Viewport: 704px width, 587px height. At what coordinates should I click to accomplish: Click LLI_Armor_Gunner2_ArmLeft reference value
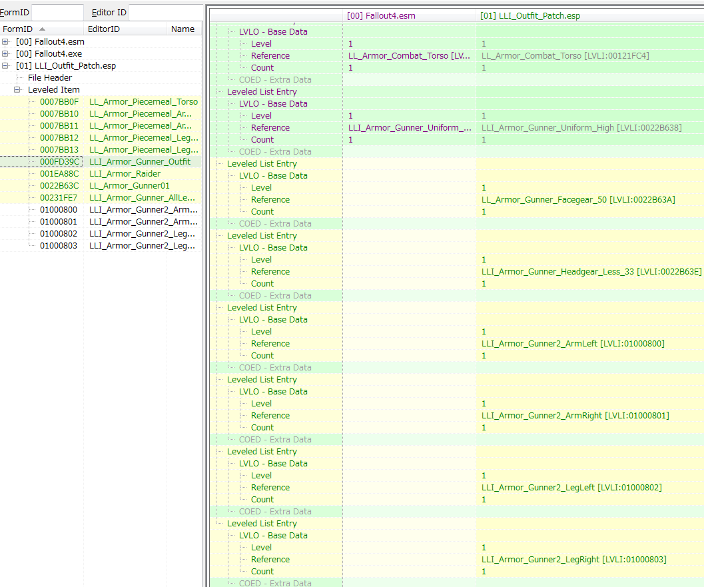click(573, 344)
